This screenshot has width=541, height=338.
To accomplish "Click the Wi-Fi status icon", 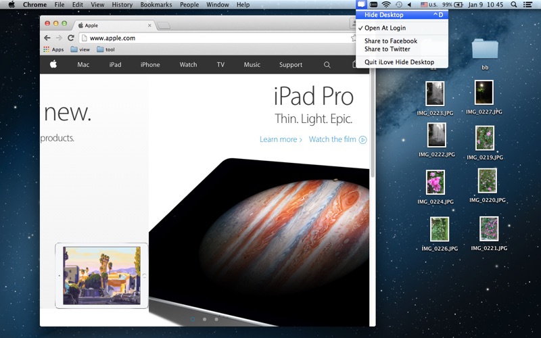I will pos(386,5).
